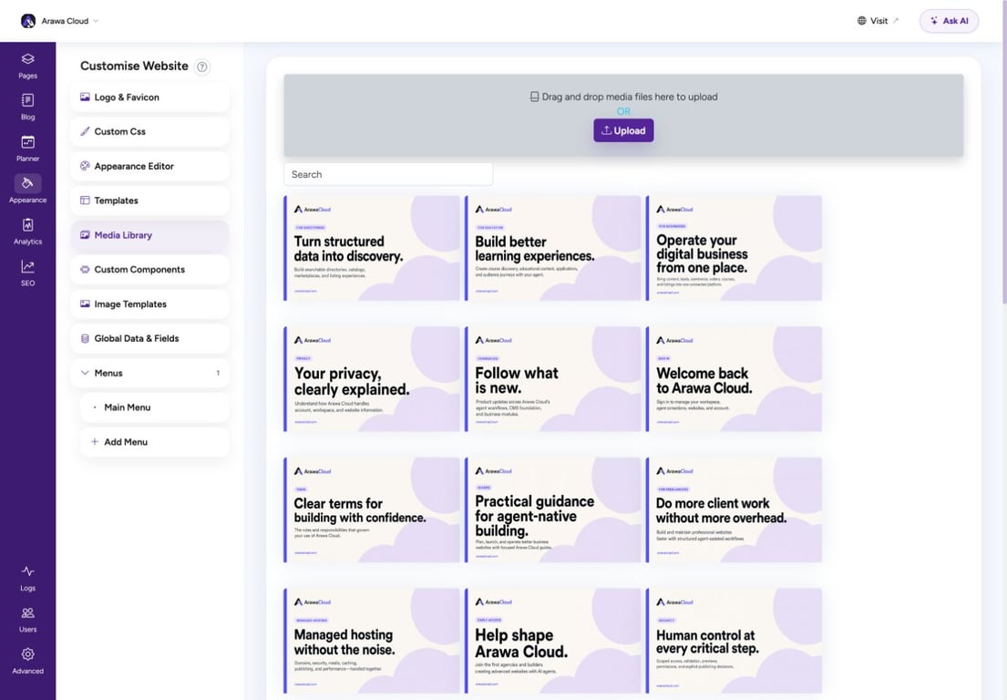This screenshot has height=700, width=1007.
Task: Click the file icon in the drag and drop area
Action: coord(534,97)
